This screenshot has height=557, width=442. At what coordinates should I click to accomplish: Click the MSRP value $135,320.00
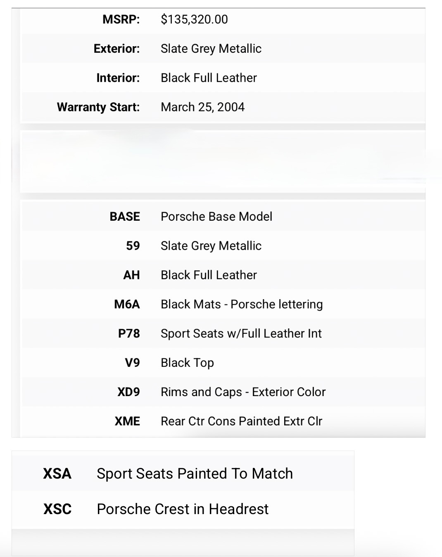tap(194, 19)
